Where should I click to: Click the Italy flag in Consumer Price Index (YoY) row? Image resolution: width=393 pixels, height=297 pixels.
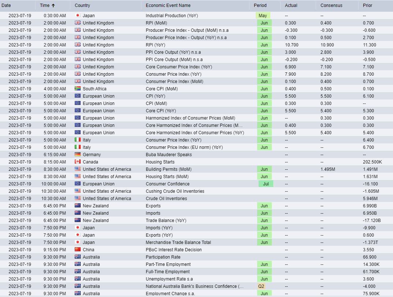click(78, 140)
